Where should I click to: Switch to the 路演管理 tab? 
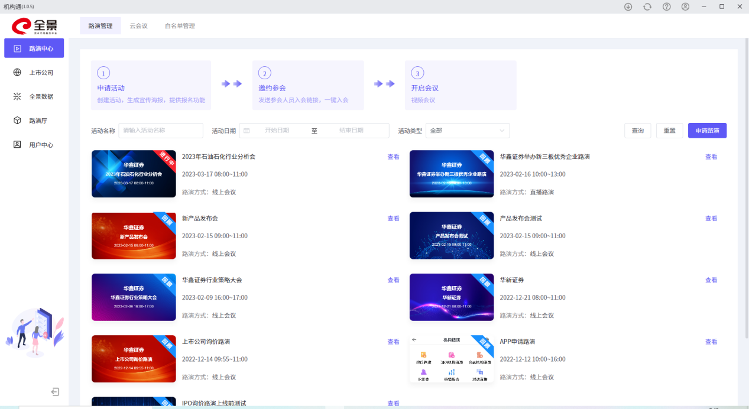pos(100,26)
